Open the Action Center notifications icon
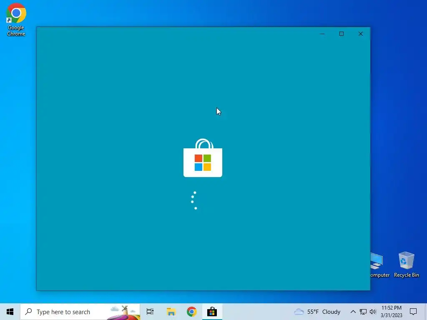427x320 pixels. click(413, 312)
